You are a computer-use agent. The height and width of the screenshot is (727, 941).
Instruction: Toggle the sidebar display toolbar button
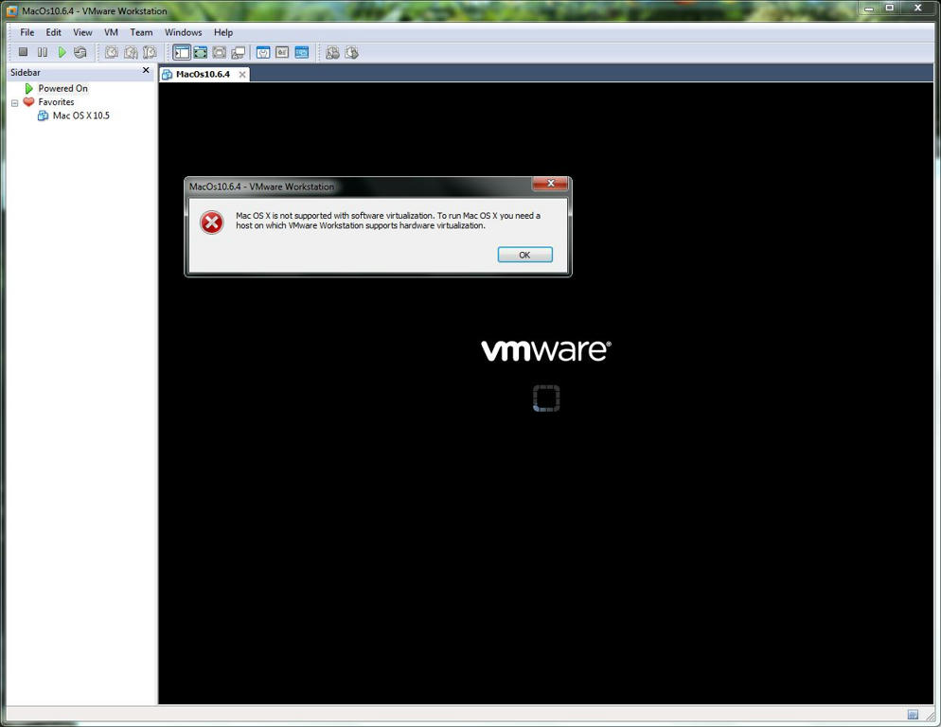[x=182, y=53]
